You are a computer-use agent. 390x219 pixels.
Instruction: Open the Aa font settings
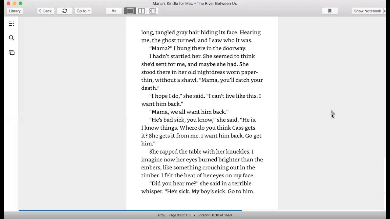[114, 11]
